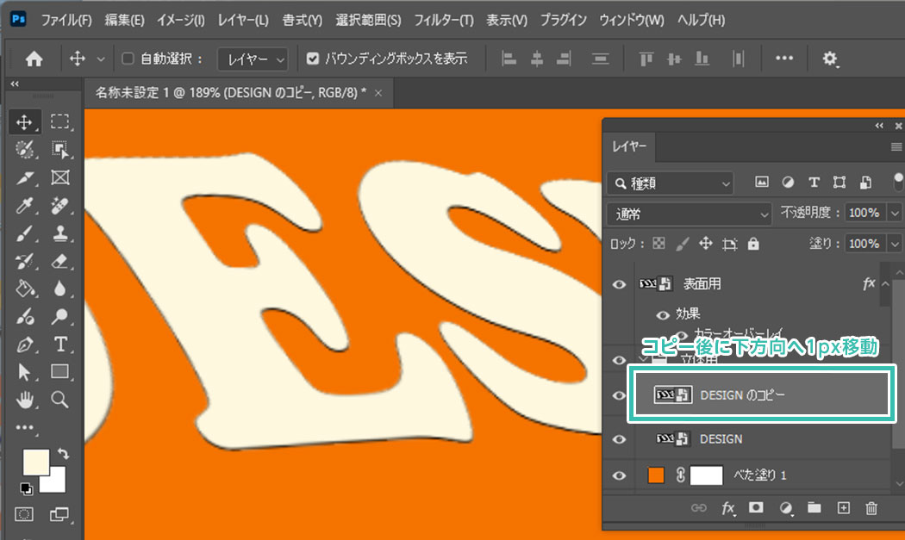Pick the Hand tool
The height and width of the screenshot is (540, 905).
[25, 400]
